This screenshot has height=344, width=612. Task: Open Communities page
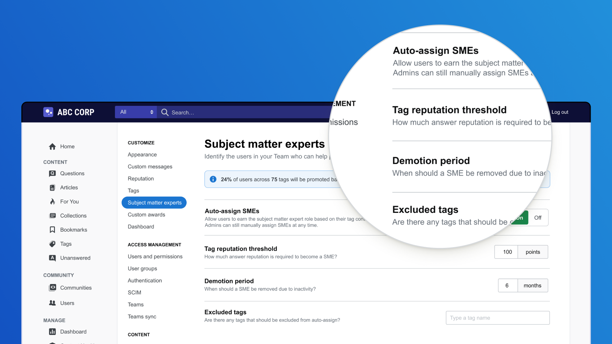coord(76,288)
